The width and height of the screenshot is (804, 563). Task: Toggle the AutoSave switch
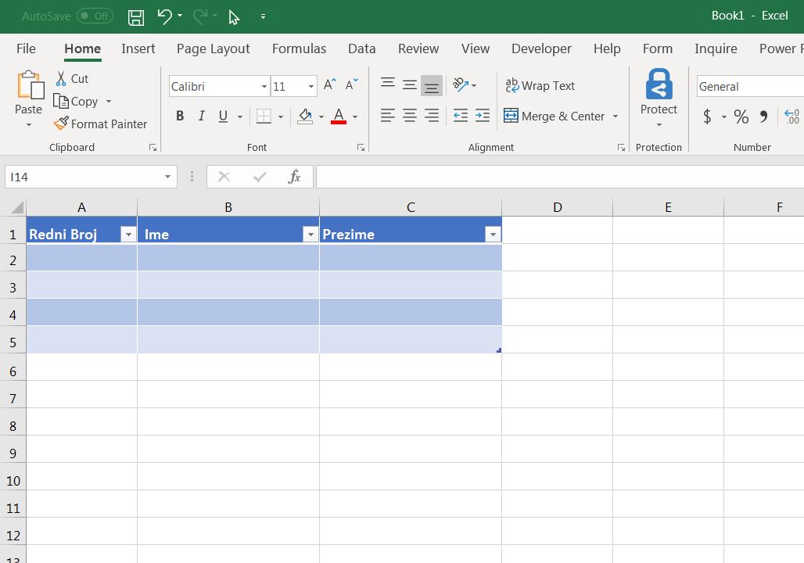[x=95, y=16]
